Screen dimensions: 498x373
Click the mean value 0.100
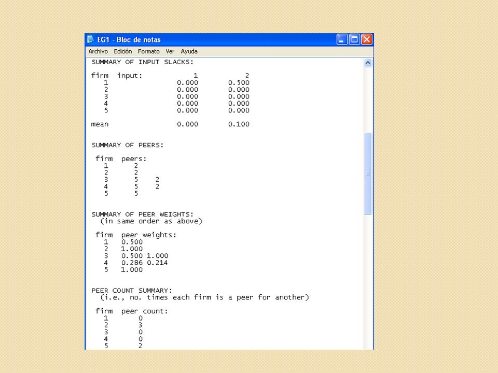239,124
